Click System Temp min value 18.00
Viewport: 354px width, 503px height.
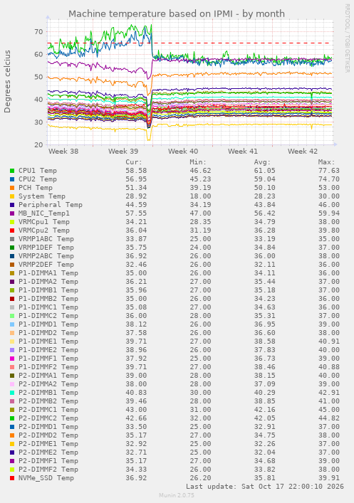tap(200, 196)
